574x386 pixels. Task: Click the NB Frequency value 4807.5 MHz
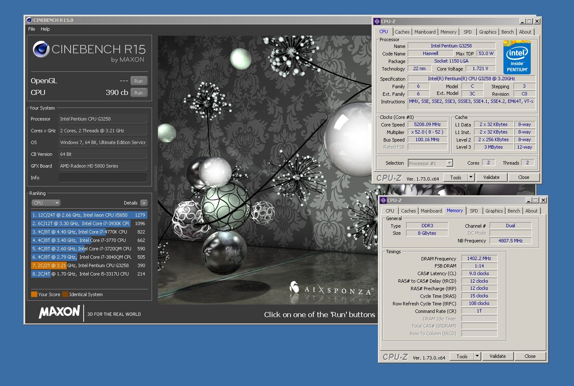pyautogui.click(x=511, y=241)
